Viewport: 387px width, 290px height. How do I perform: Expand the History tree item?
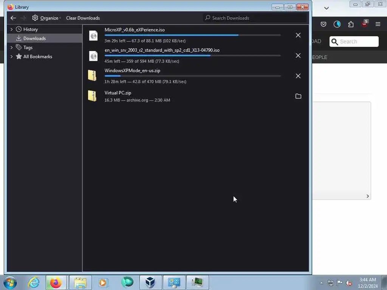tap(11, 29)
